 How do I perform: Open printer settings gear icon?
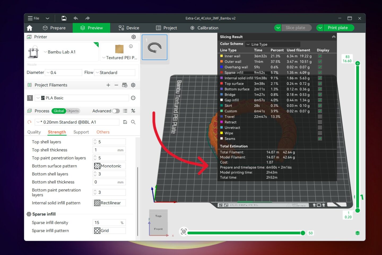coord(134,37)
